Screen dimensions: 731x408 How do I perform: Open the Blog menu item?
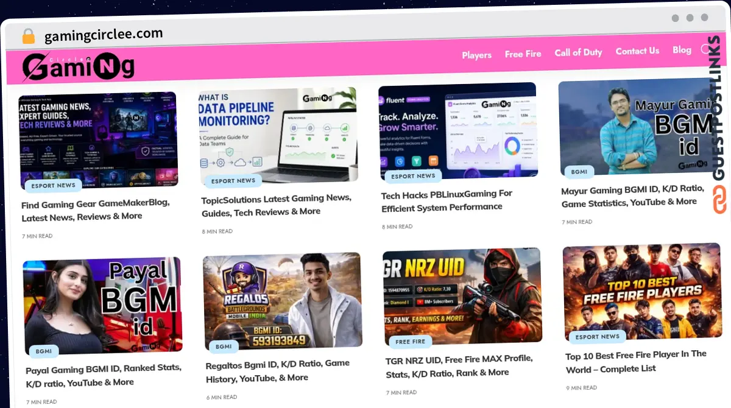click(x=682, y=50)
